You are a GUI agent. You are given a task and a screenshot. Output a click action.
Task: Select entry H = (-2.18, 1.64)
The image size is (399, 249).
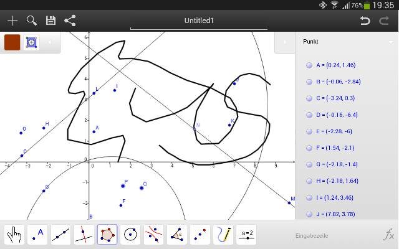[x=337, y=181]
